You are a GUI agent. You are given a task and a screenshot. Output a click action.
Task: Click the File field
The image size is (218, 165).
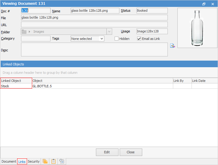coord(94,18)
